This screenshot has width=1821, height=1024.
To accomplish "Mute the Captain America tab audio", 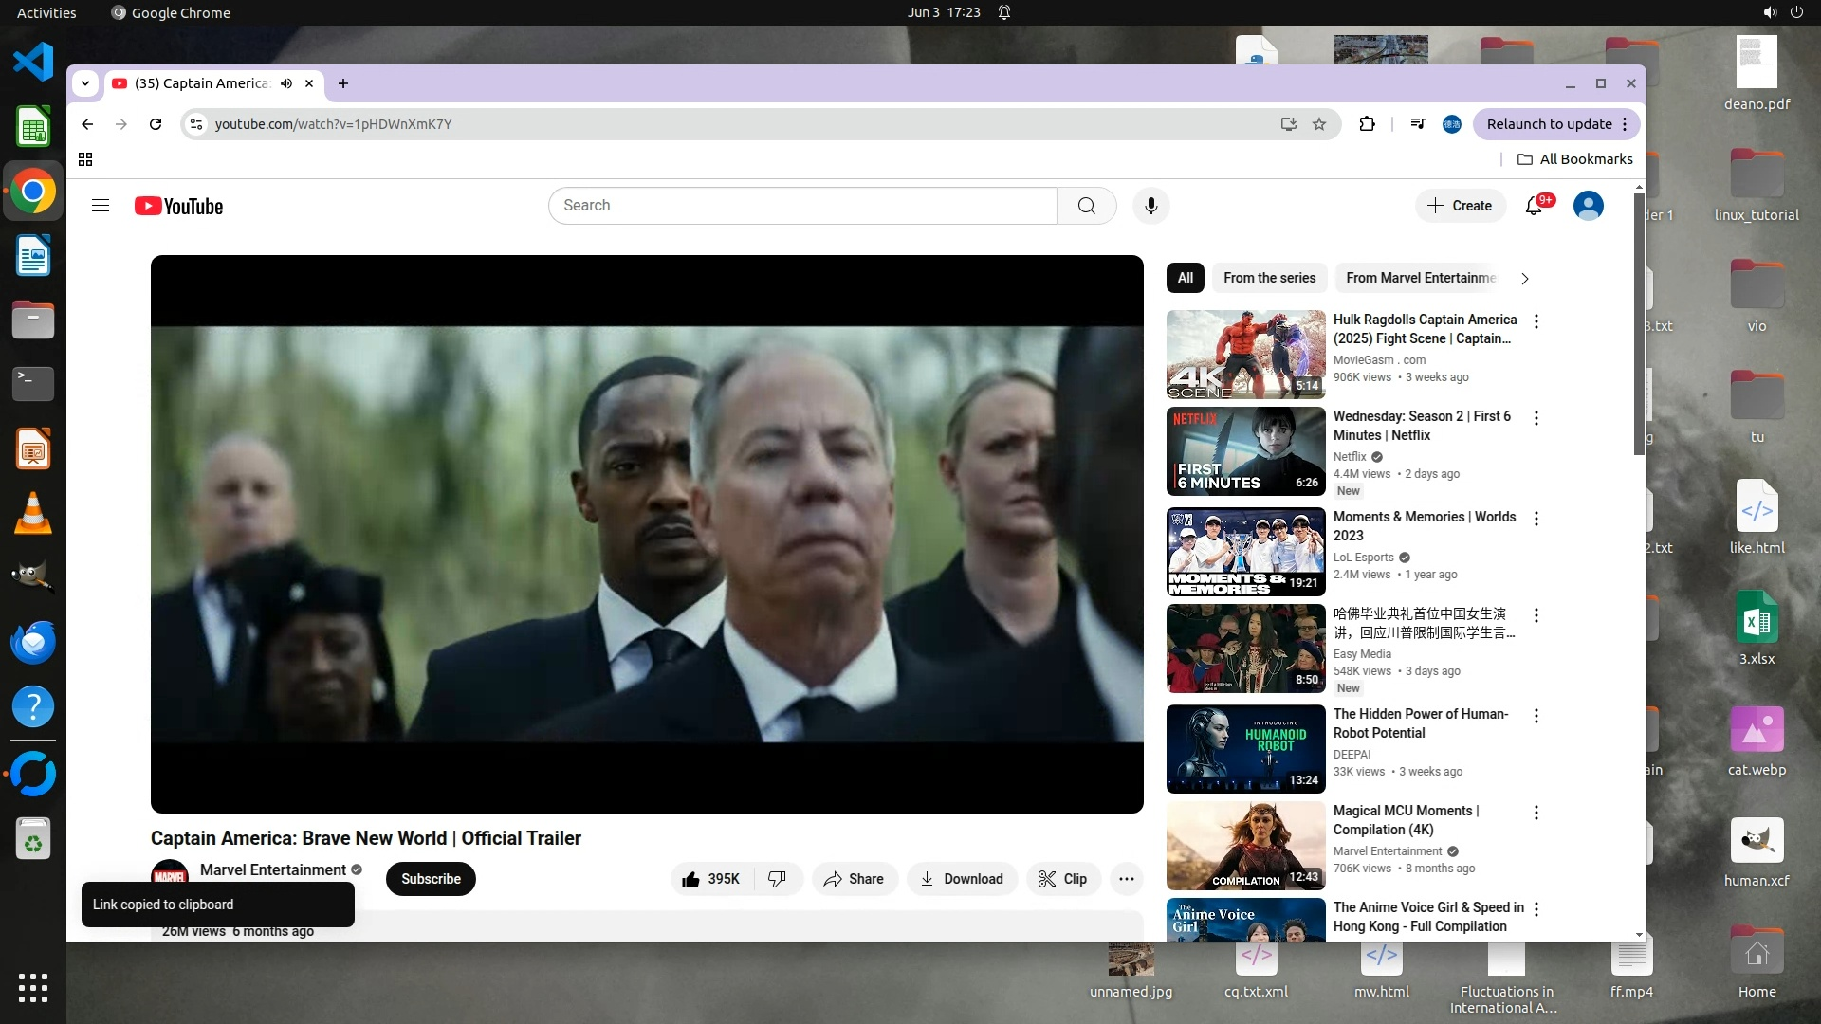I will [286, 83].
